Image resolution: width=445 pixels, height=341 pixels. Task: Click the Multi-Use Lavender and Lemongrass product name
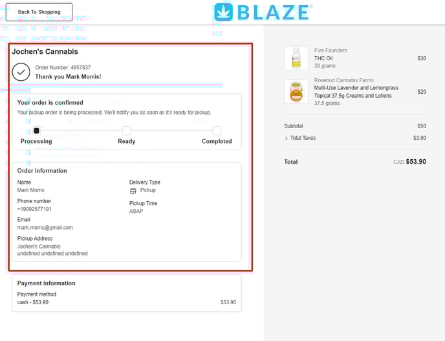pos(356,92)
